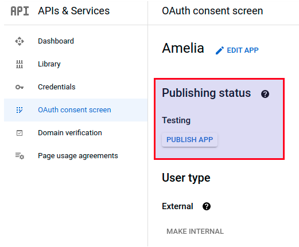Click the API logo icon
The height and width of the screenshot is (247, 299).
tap(20, 11)
